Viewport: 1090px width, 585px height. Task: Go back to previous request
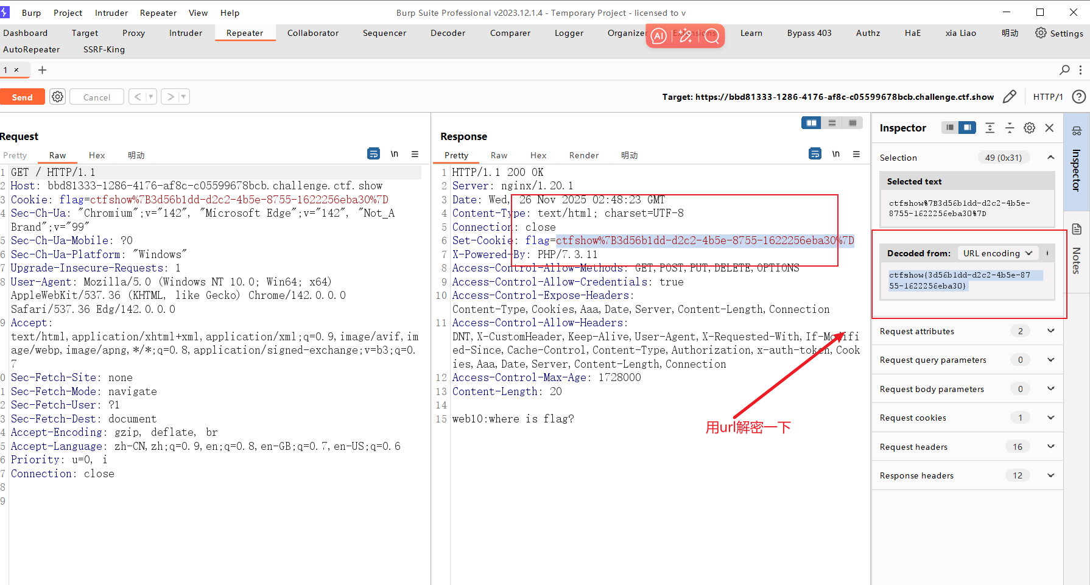click(138, 97)
